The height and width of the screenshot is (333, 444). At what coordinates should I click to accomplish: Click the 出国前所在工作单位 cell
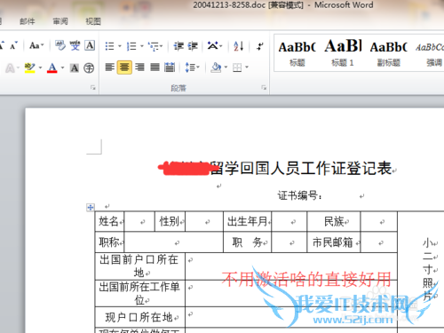(140, 293)
